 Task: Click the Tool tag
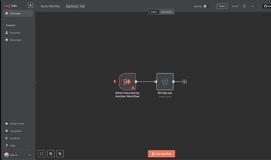click(82, 6)
